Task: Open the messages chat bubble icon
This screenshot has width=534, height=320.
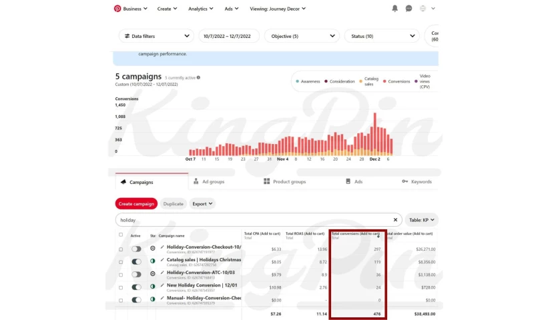Action: [x=409, y=9]
